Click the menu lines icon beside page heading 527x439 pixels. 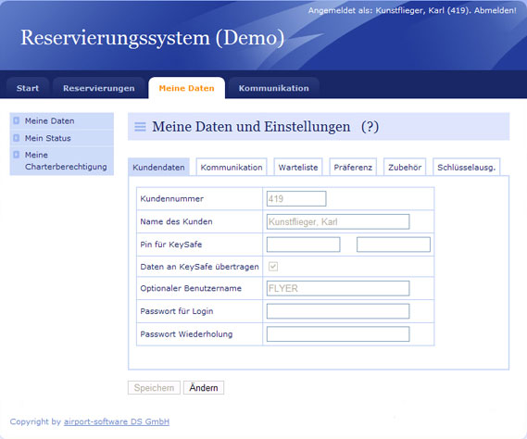click(x=140, y=127)
